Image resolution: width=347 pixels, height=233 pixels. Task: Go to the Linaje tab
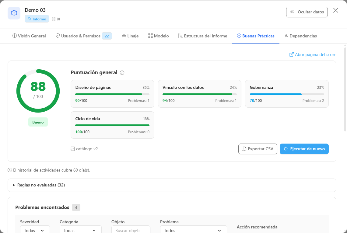[x=130, y=36]
